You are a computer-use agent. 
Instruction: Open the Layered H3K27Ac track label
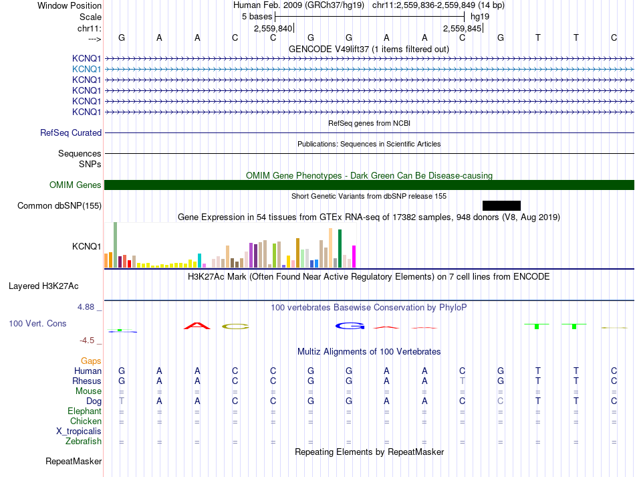pyautogui.click(x=43, y=286)
